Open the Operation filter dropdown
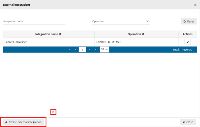The height and width of the screenshot is (127, 200). 121,22
